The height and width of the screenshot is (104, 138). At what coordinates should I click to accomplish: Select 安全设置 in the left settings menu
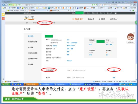[31, 47]
